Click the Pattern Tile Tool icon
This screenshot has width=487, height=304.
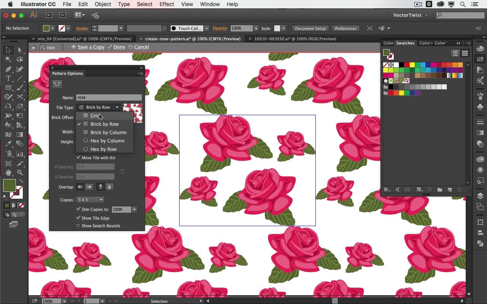[57, 84]
